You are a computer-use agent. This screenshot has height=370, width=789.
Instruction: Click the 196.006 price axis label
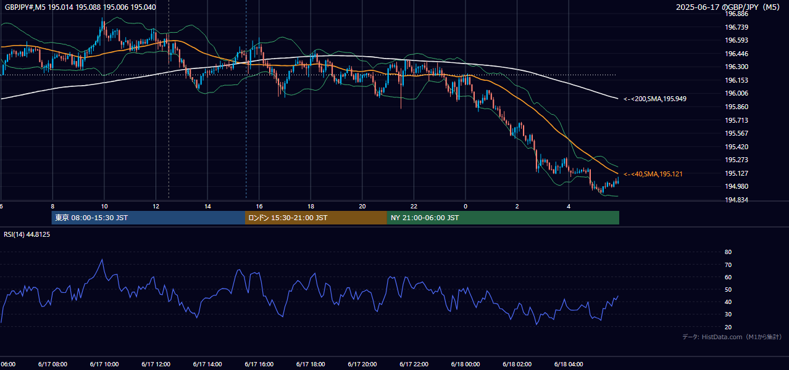point(736,93)
